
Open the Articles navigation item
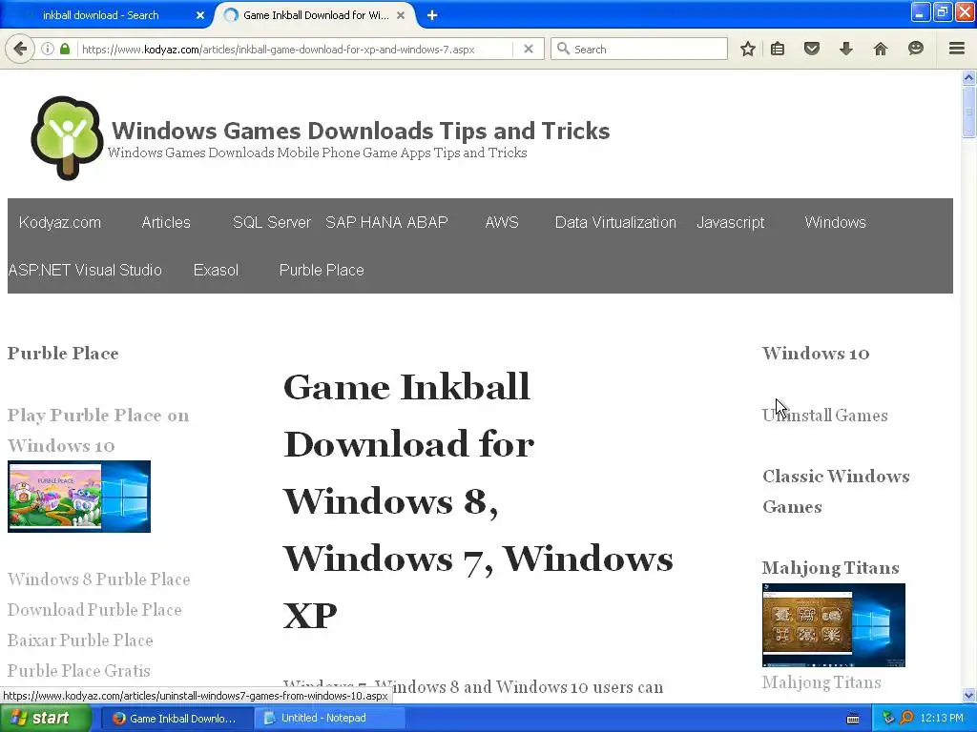tap(166, 222)
